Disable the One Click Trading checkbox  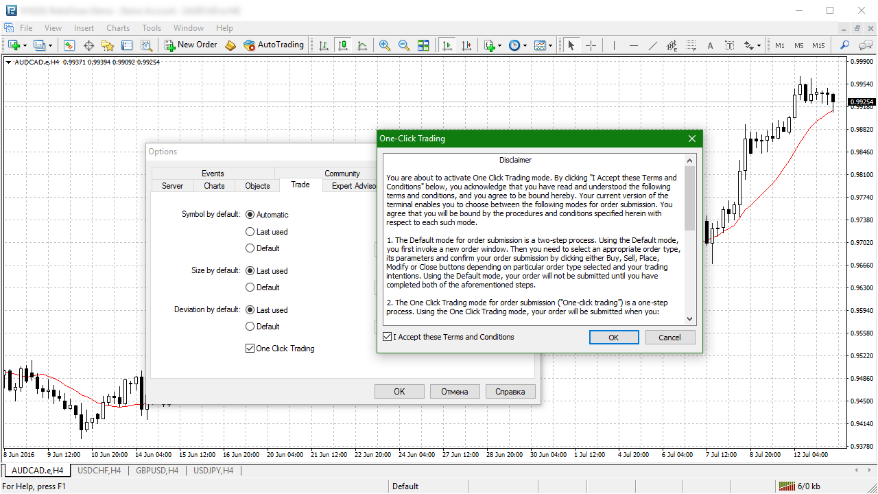click(x=250, y=349)
